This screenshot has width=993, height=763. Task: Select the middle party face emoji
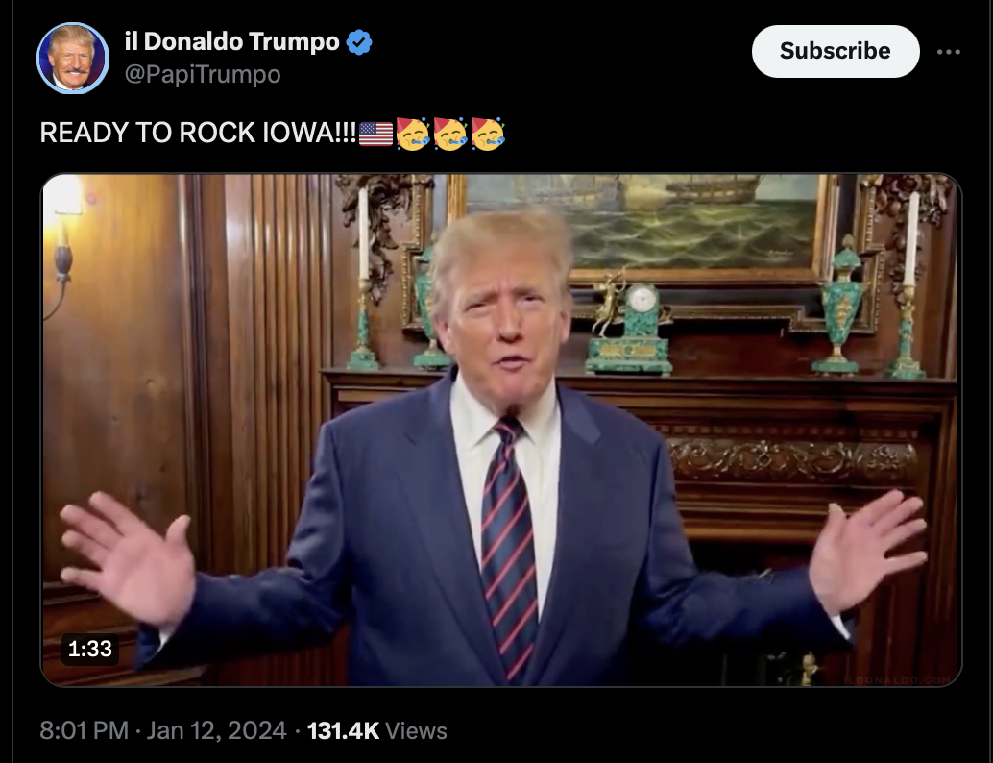tap(450, 133)
